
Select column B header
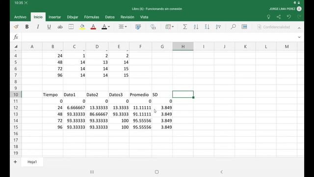(x=53, y=47)
